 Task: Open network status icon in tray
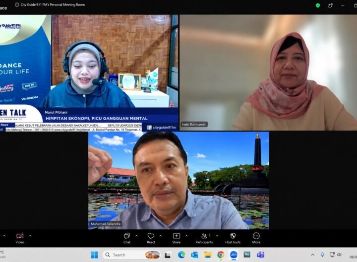point(332,255)
